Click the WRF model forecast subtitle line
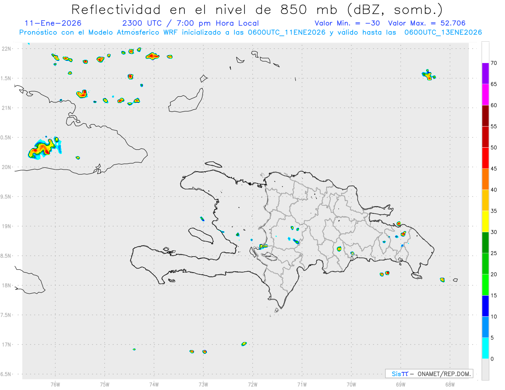The height and width of the screenshot is (390, 505). pos(250,32)
